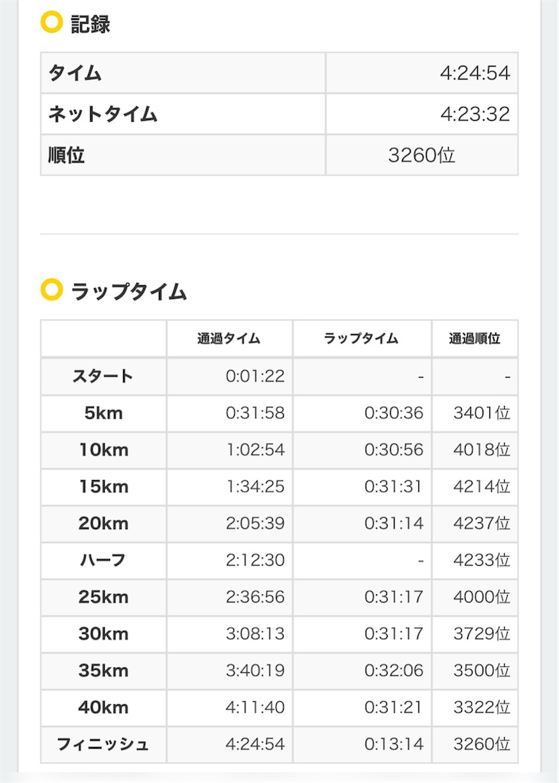Click the 順位 value 3260位 in 記録 table
The image size is (559, 783).
pyautogui.click(x=421, y=155)
